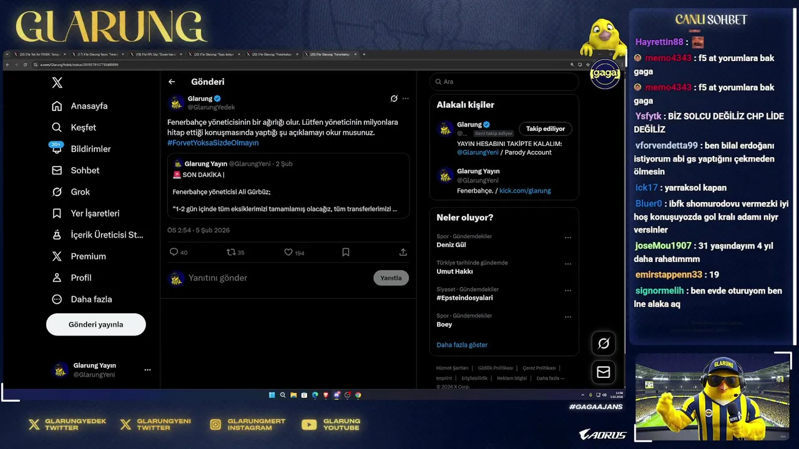Click the share icon under the post
This screenshot has height=449, width=799.
click(x=403, y=252)
